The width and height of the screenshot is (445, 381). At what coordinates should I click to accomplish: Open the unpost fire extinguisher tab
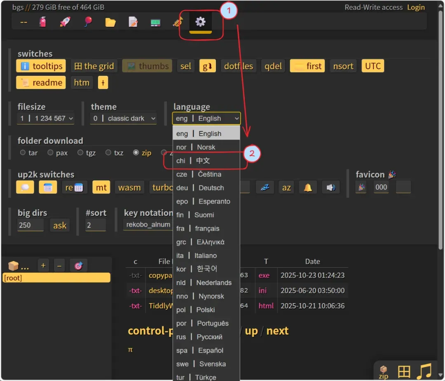tap(42, 22)
